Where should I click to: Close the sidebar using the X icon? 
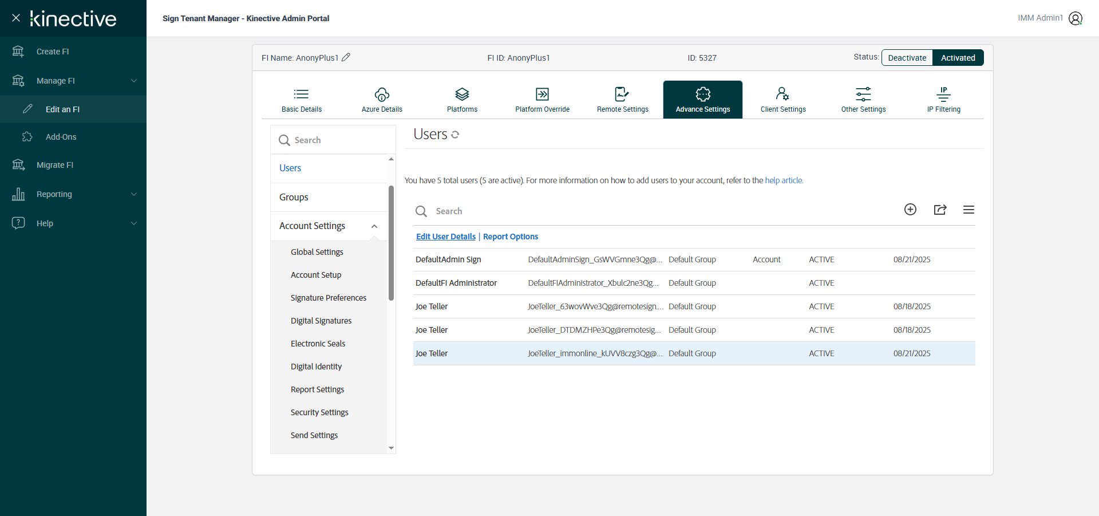click(16, 18)
